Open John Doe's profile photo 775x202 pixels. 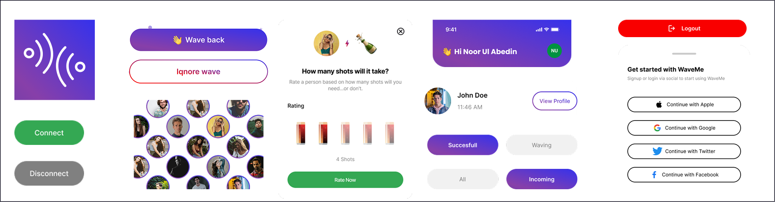[437, 101]
